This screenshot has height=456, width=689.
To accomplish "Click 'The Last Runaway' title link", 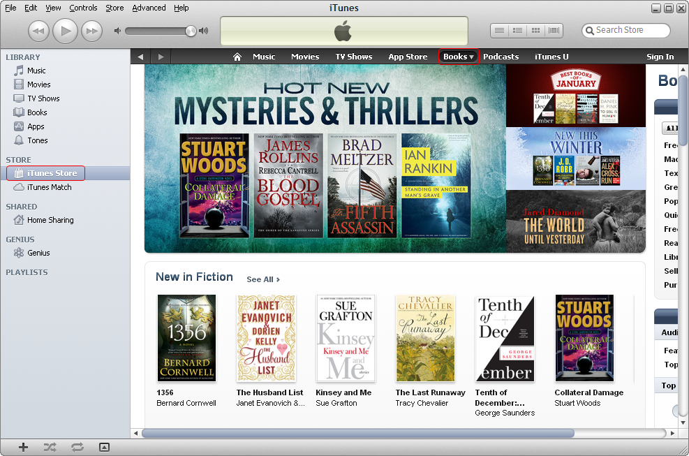I will pyautogui.click(x=430, y=392).
